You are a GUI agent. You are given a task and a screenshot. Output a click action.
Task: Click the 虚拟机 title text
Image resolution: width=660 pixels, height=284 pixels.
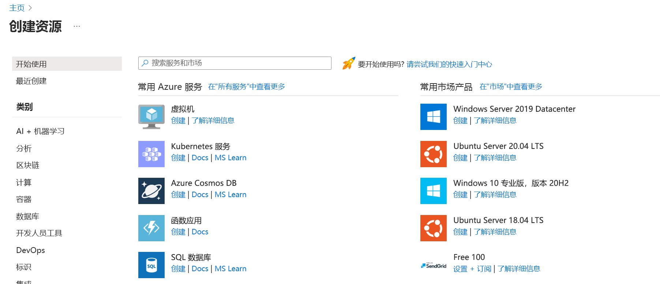(183, 109)
